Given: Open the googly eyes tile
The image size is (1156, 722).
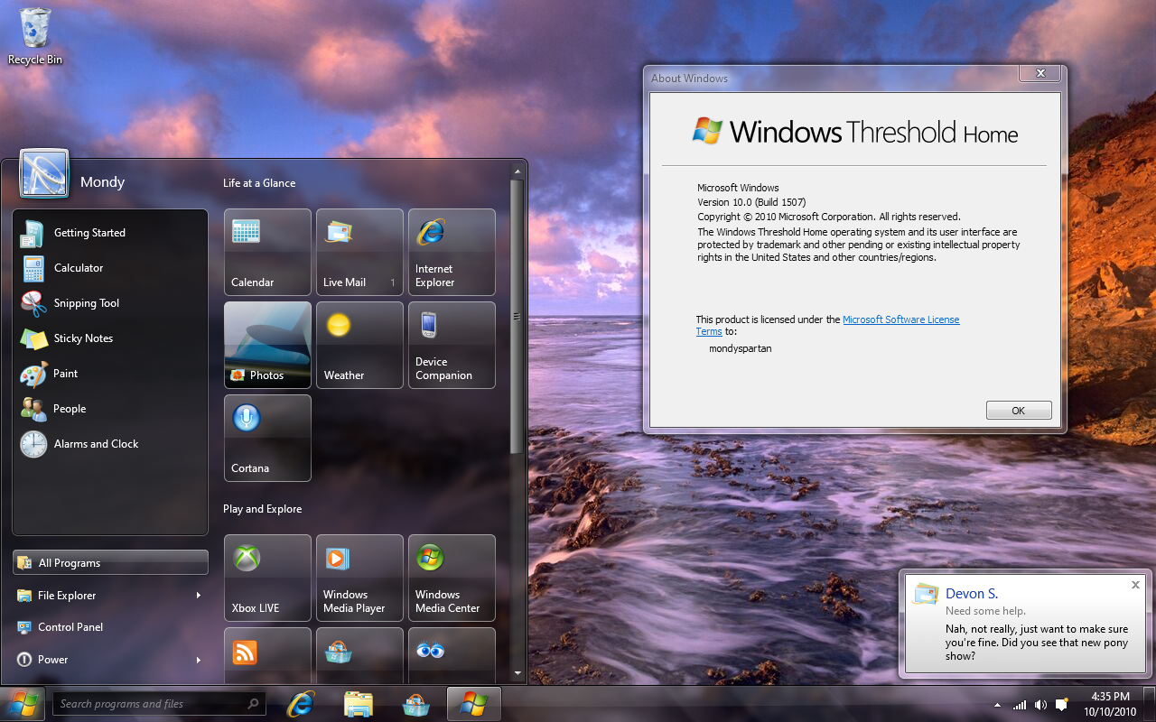Looking at the screenshot, I should tap(452, 655).
